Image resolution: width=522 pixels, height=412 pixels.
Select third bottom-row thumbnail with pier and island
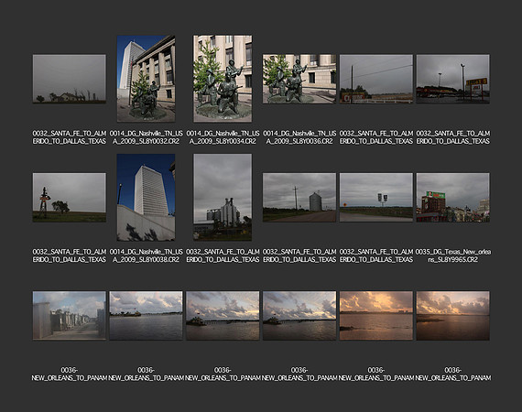(x=223, y=316)
